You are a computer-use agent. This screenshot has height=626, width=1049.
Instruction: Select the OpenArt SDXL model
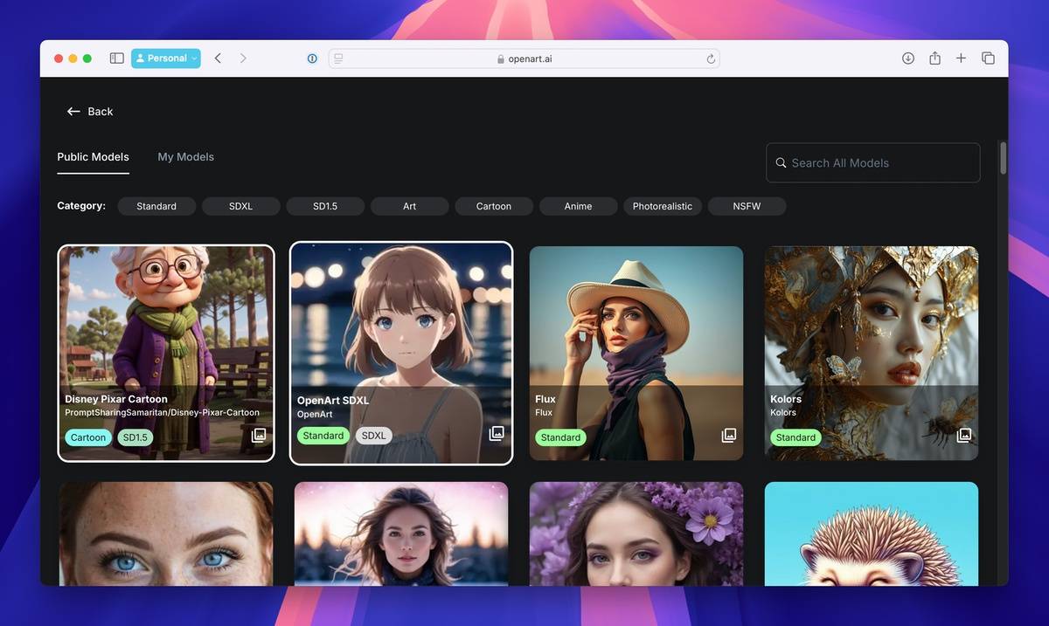[x=401, y=353]
